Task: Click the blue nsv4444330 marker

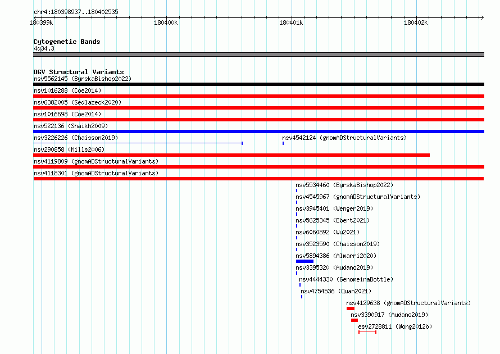Action: pyautogui.click(x=300, y=285)
